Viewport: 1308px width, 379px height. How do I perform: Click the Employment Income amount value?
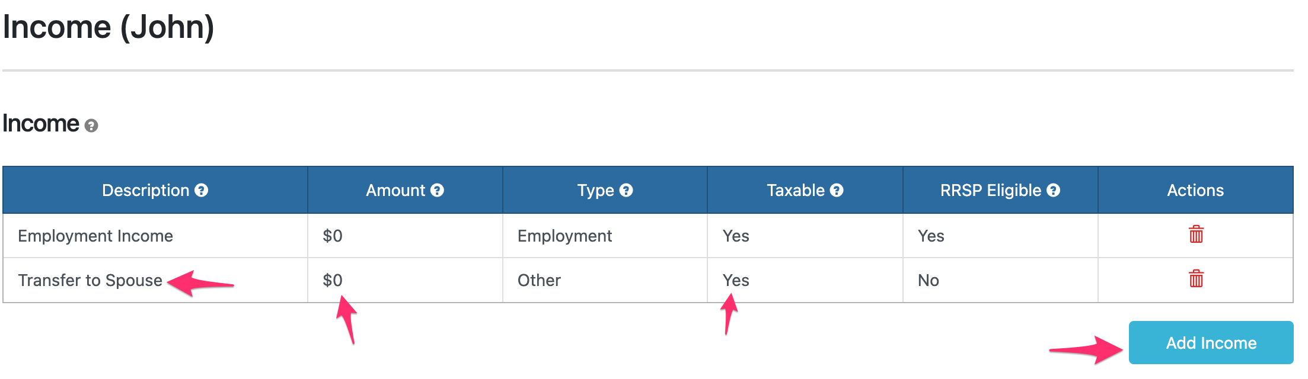coord(333,236)
